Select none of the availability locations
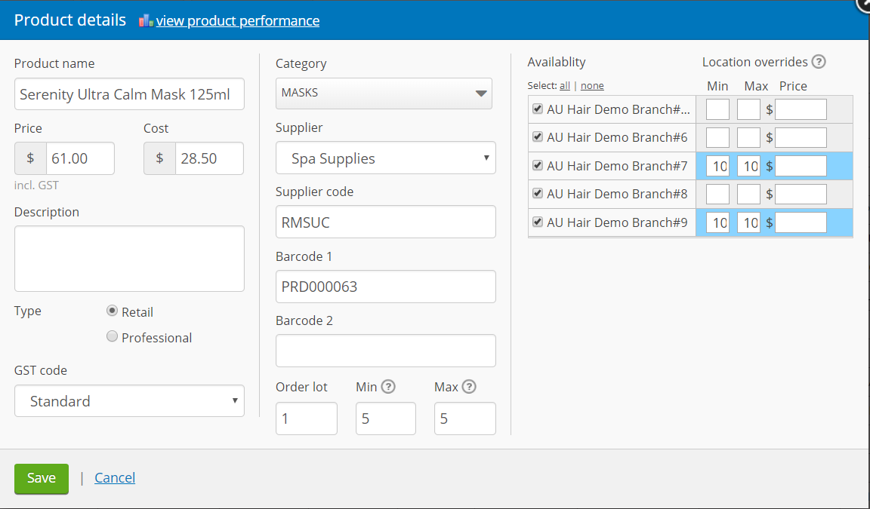The width and height of the screenshot is (870, 509). tap(592, 86)
